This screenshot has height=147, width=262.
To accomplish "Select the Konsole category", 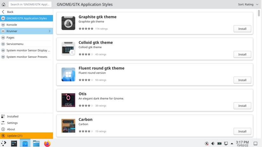I will click(x=26, y=24).
